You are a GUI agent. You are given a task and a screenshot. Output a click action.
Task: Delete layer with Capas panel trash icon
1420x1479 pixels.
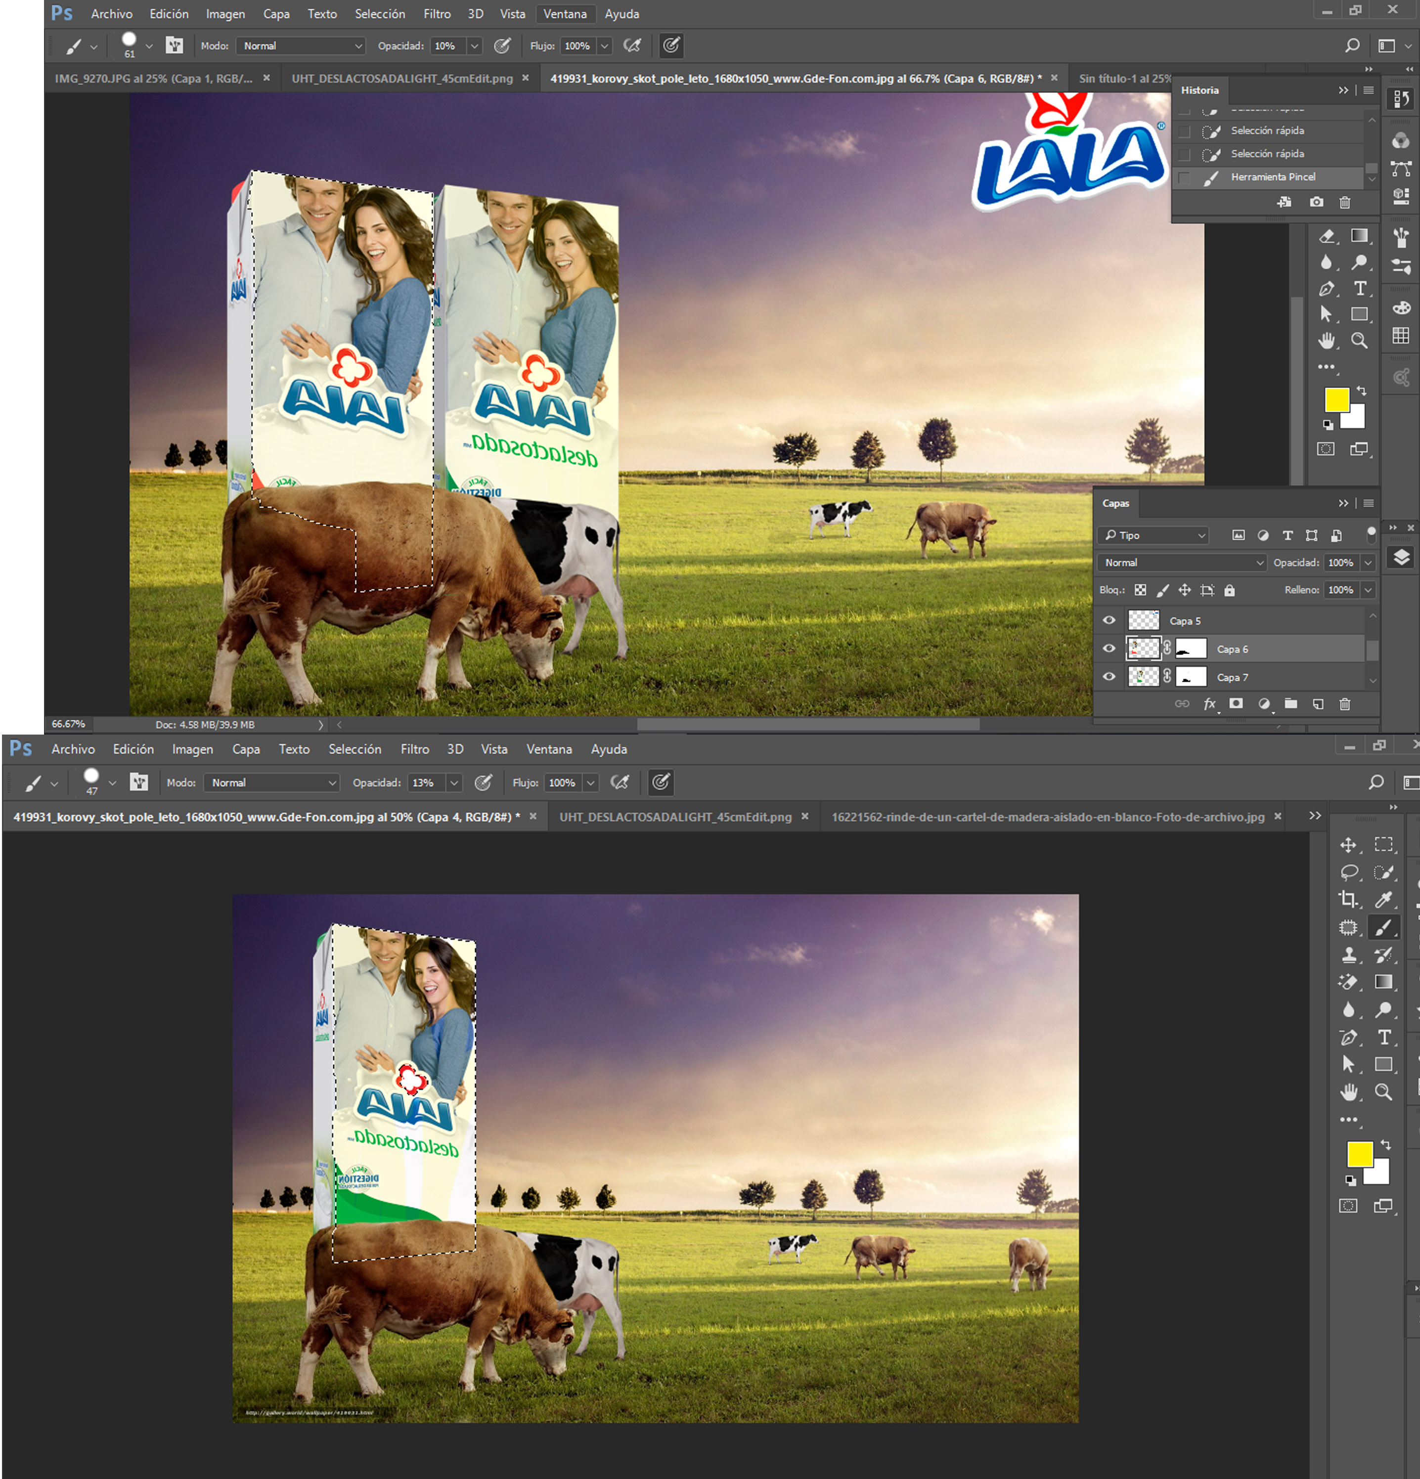1344,703
